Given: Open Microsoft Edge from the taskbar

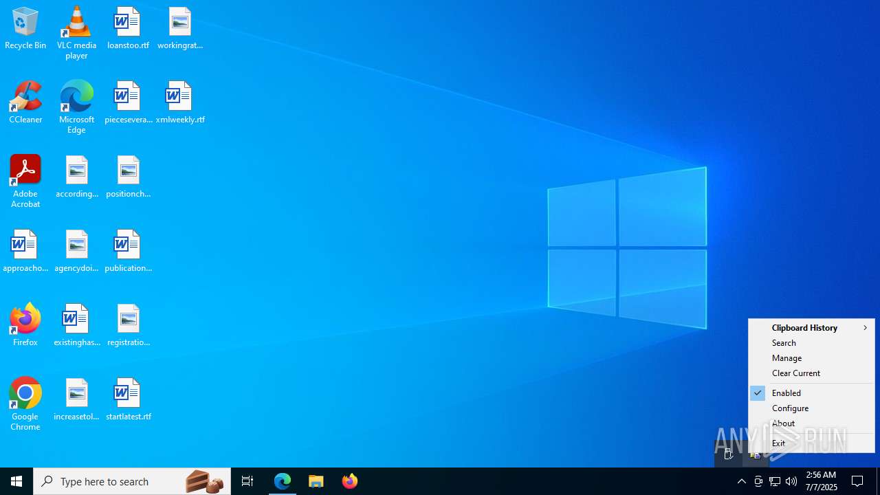Looking at the screenshot, I should pyautogui.click(x=283, y=481).
